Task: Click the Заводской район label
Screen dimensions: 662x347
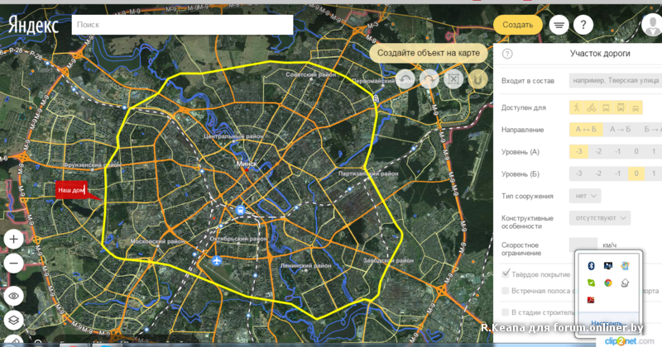Action: pos(388,260)
